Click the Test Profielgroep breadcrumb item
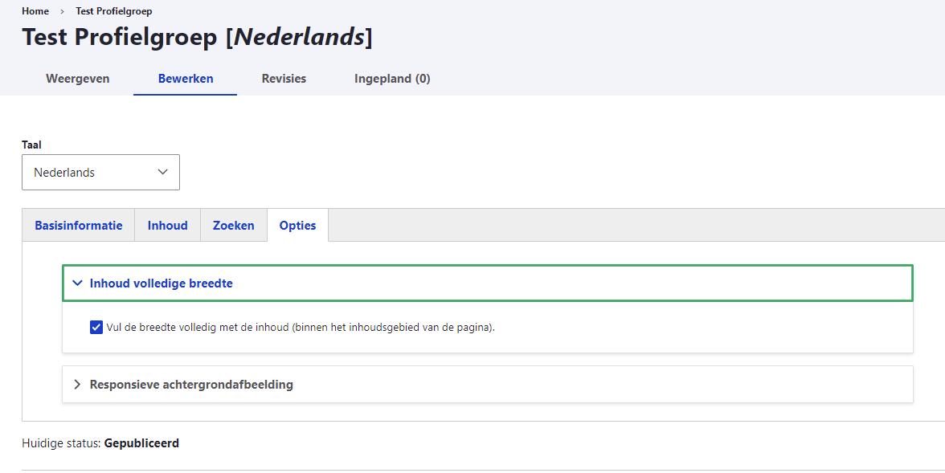Screen dimensions: 945x473 113,11
